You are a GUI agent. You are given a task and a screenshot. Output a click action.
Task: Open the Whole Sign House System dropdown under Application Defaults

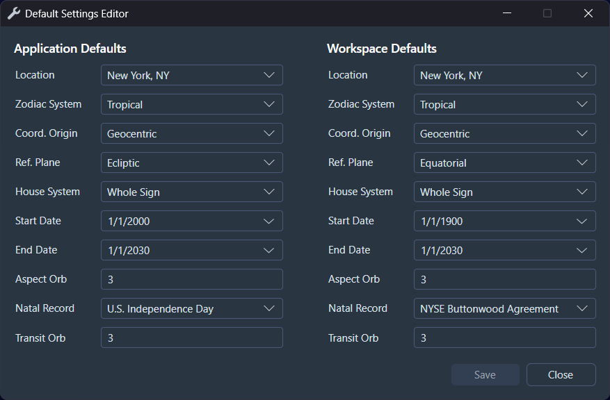tap(191, 192)
